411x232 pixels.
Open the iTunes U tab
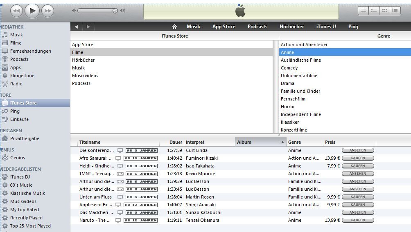coord(326,27)
